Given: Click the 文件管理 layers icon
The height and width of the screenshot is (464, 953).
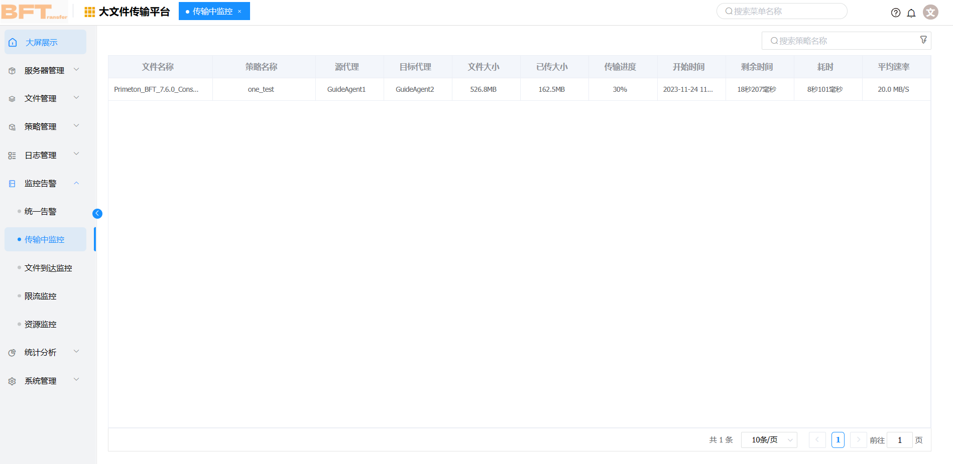Looking at the screenshot, I should [12, 99].
